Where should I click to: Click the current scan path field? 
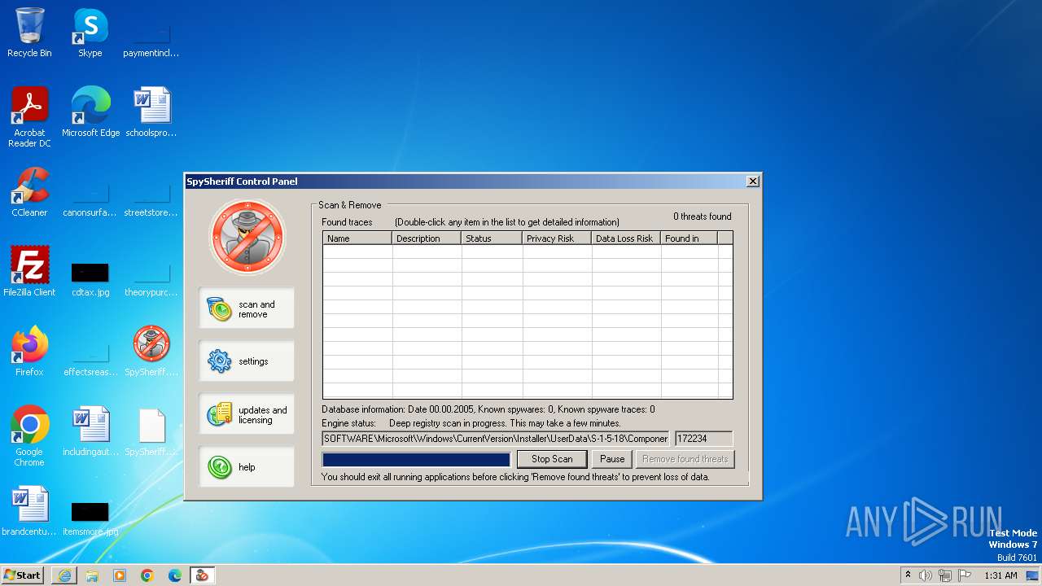point(496,439)
